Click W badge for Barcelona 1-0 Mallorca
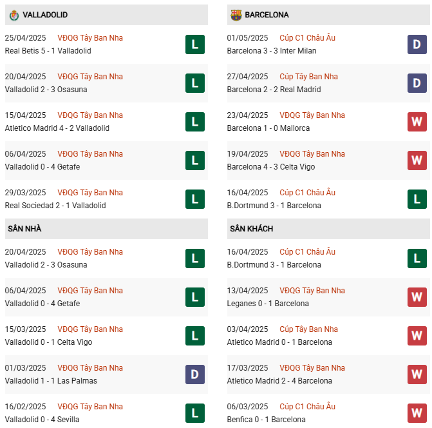This screenshot has height=428, width=432. coord(417,122)
